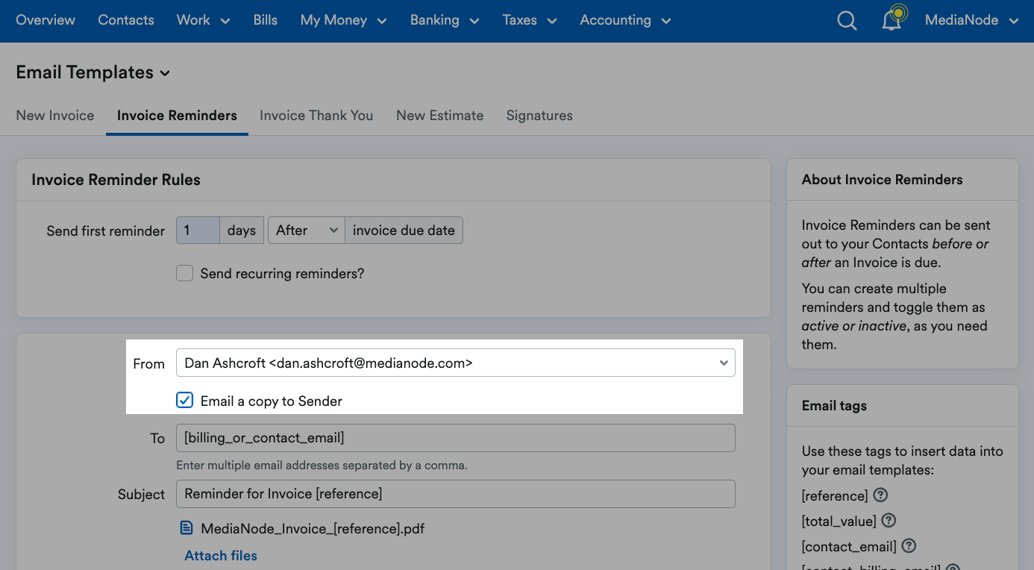Click the Subject input field

(x=456, y=494)
